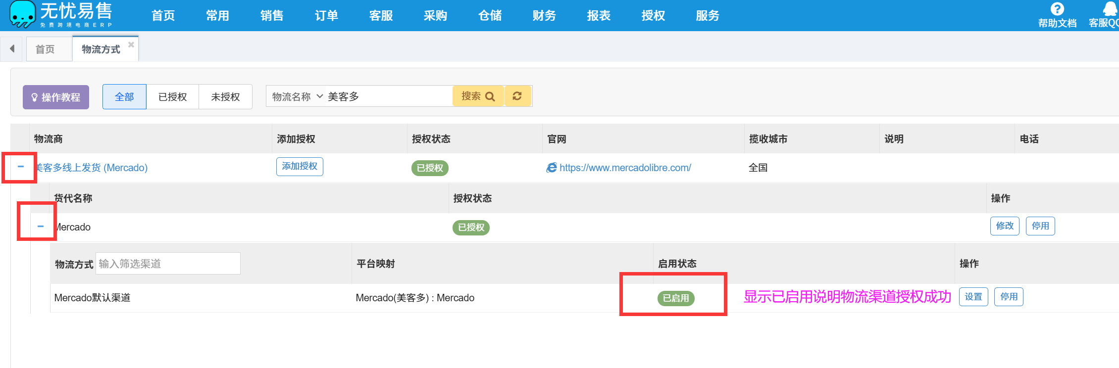Click 修改 for the Mercado 货代
Screen dimensions: 1119x368
1005,226
